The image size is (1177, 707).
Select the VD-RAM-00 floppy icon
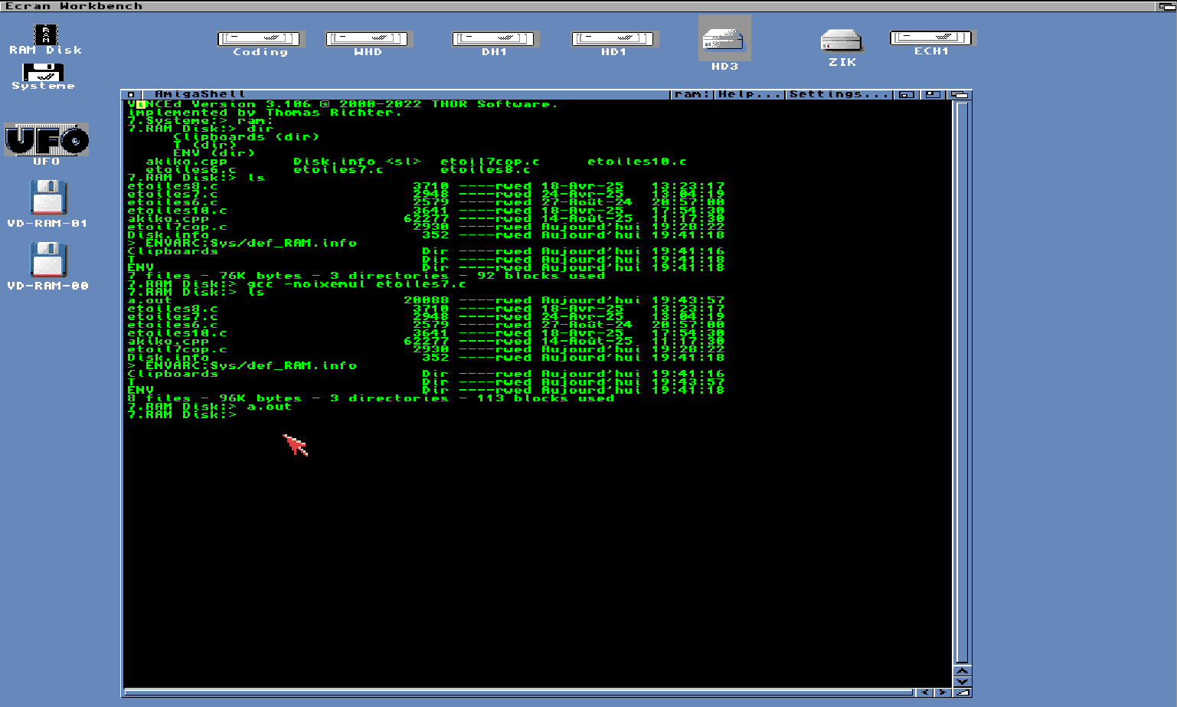point(47,267)
